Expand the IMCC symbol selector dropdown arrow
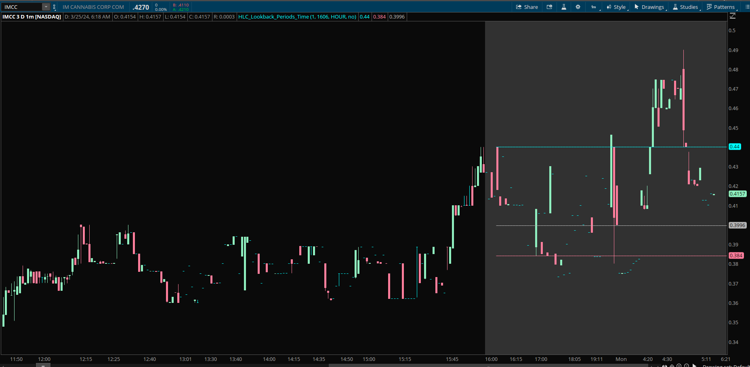 (46, 7)
